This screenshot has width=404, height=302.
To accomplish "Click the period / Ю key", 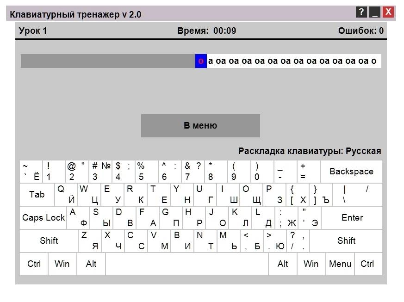I will click(275, 241).
